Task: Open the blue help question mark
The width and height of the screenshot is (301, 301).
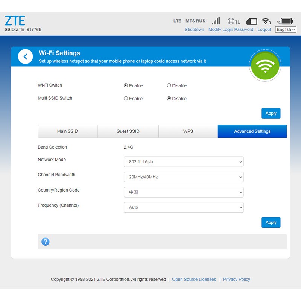Action: (46, 242)
